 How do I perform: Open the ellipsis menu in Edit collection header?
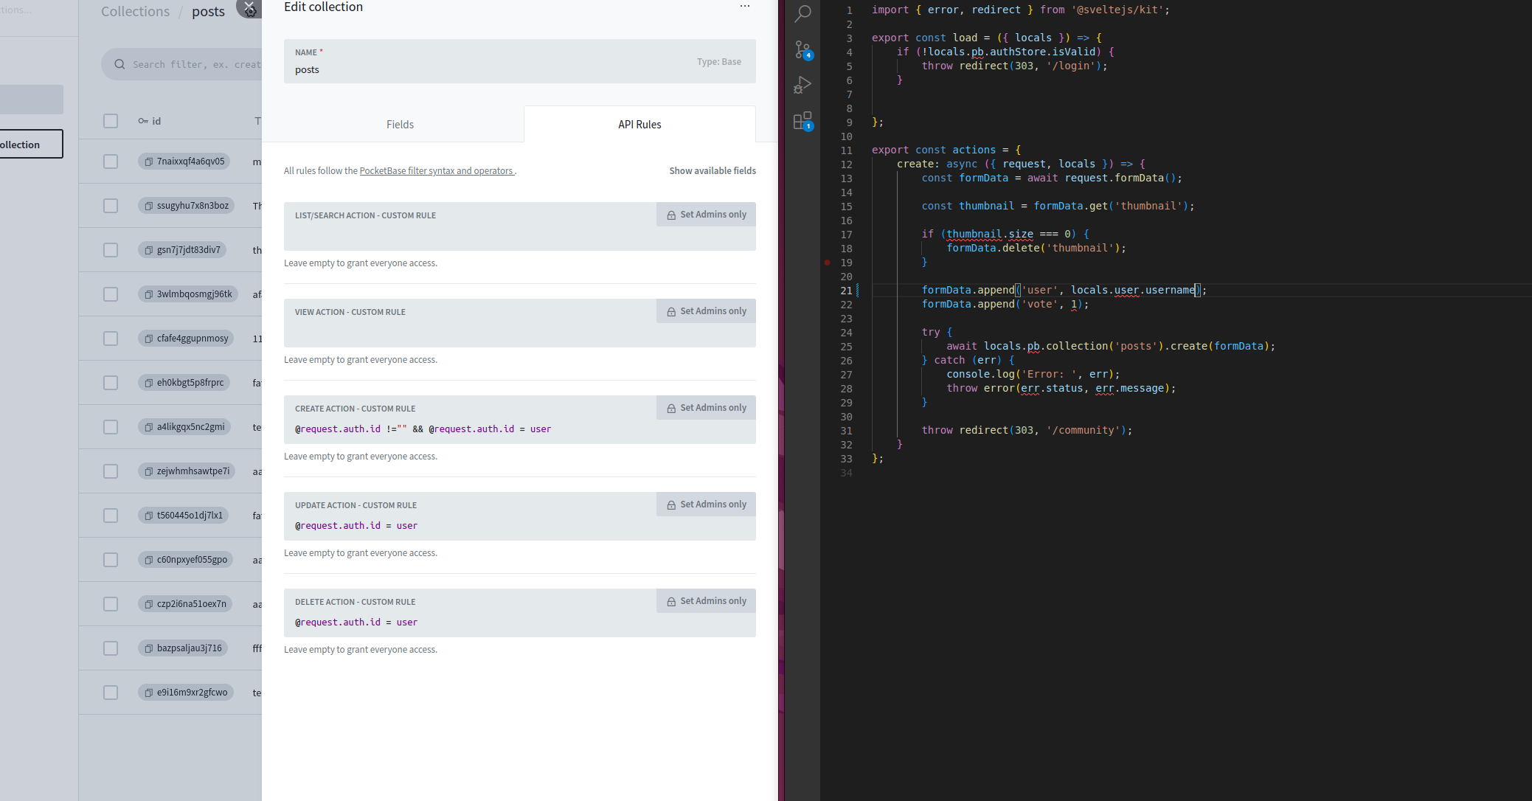click(x=744, y=6)
